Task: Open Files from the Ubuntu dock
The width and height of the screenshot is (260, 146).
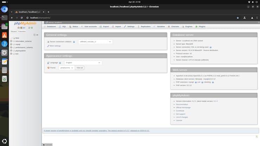Action: point(5,26)
